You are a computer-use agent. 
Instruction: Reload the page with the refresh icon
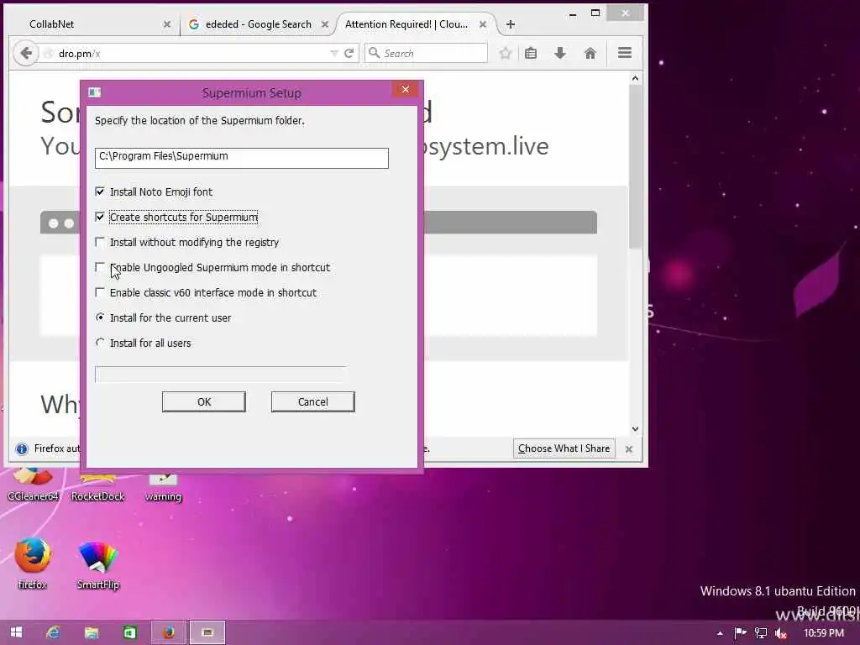349,53
